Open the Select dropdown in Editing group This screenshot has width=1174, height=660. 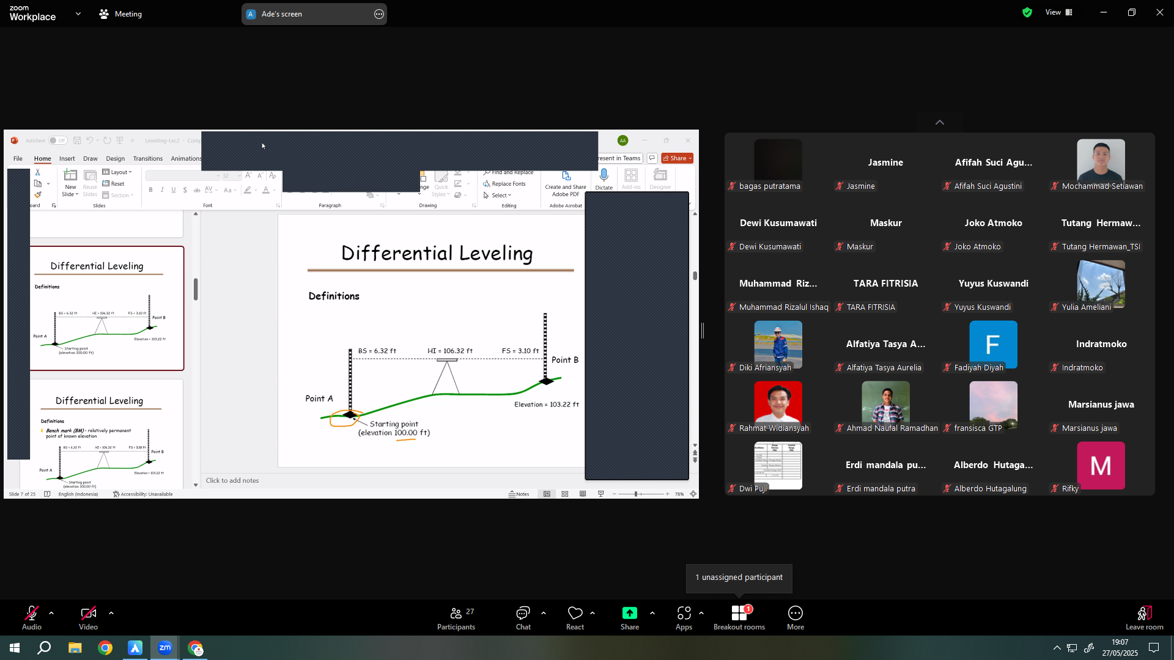tap(497, 196)
